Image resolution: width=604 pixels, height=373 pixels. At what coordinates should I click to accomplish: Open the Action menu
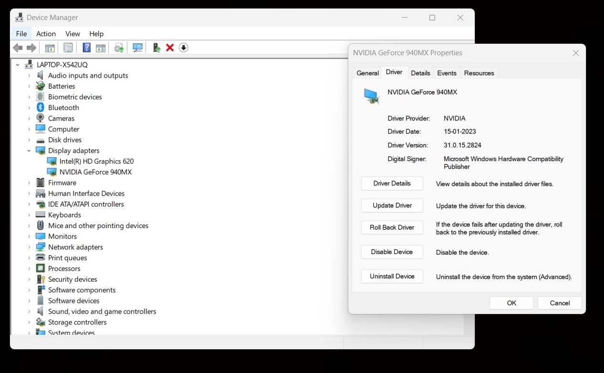(x=46, y=34)
